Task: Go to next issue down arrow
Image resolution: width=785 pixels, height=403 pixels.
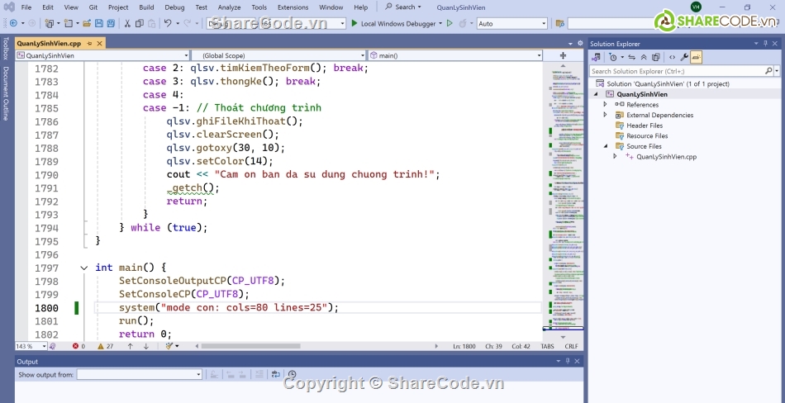Action: click(x=146, y=346)
